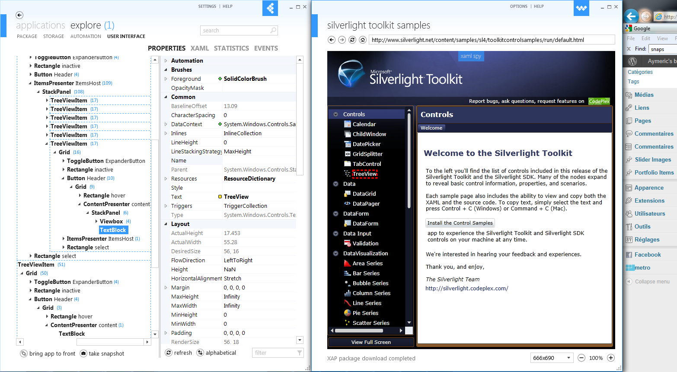Image resolution: width=677 pixels, height=372 pixels.
Task: Click the DataGrid icon in the samples list
Action: pos(347,194)
